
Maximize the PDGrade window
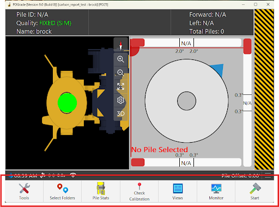256,4
